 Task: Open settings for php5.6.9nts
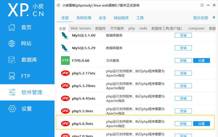202,124
